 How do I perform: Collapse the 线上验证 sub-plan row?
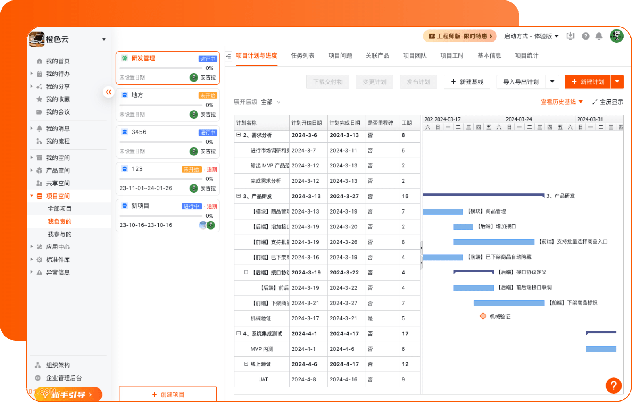(x=246, y=364)
